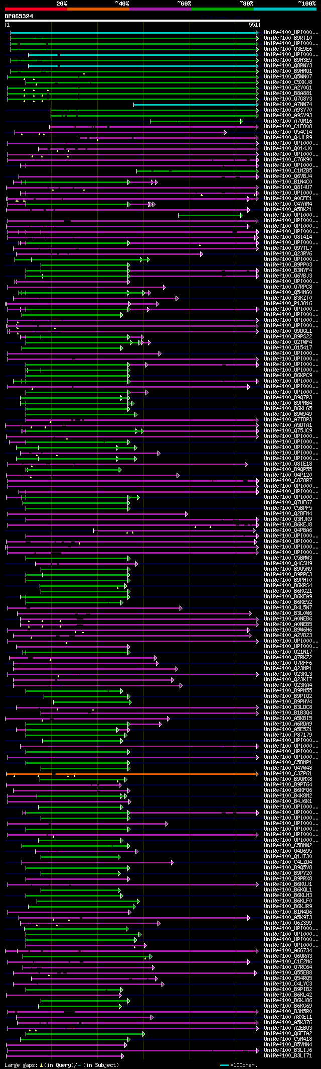The image size is (321, 1069).
Task: Select the ~60% legend label
Action: tap(184, 4)
